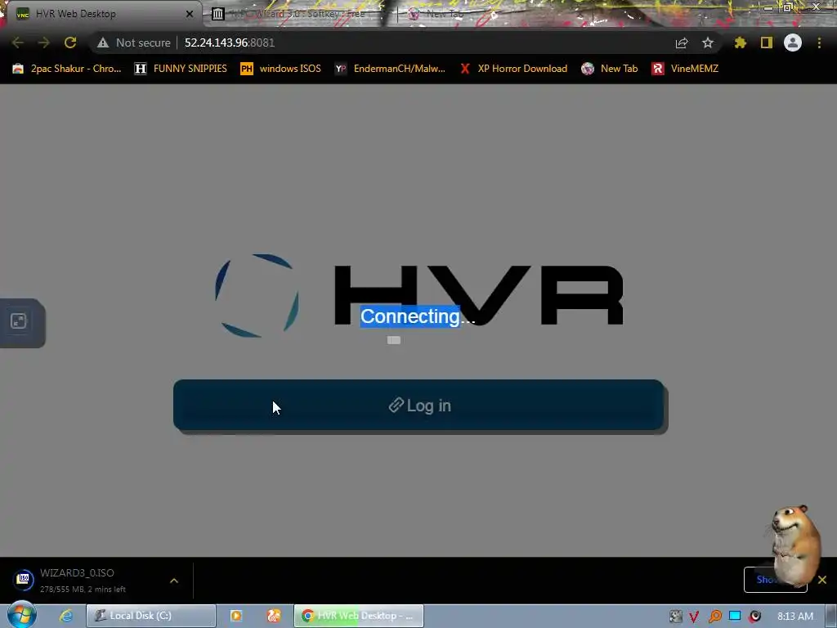Bookmark this page with the star icon
Screen dimensions: 837x628
708,43
